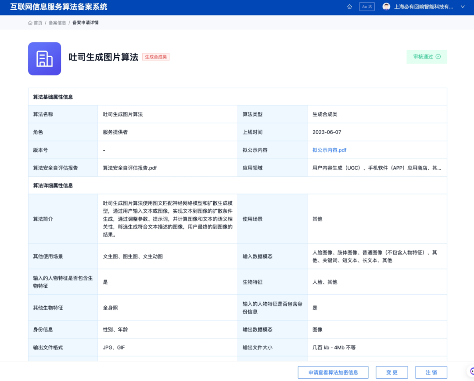Toggle the Aa 大 font size setting
474x381 pixels.
(367, 7)
